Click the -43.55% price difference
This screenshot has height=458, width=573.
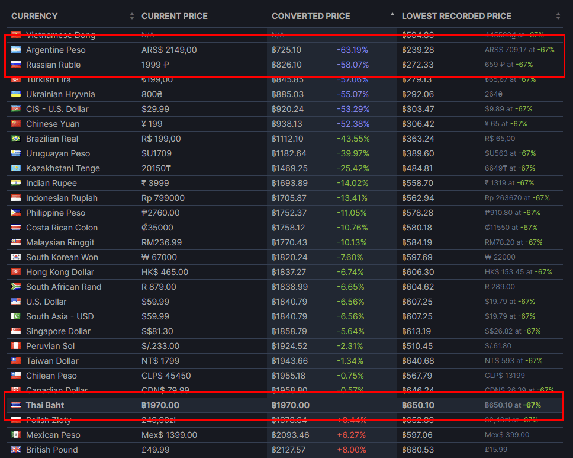353,139
